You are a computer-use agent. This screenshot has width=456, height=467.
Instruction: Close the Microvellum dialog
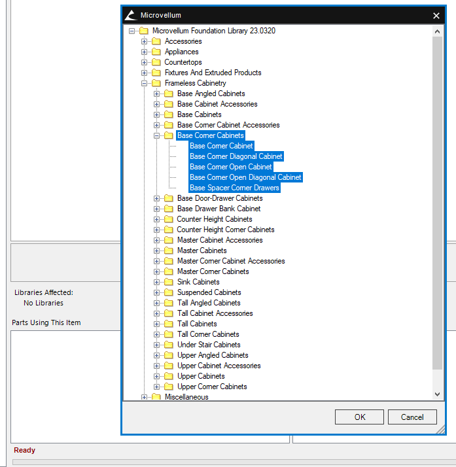pos(436,15)
